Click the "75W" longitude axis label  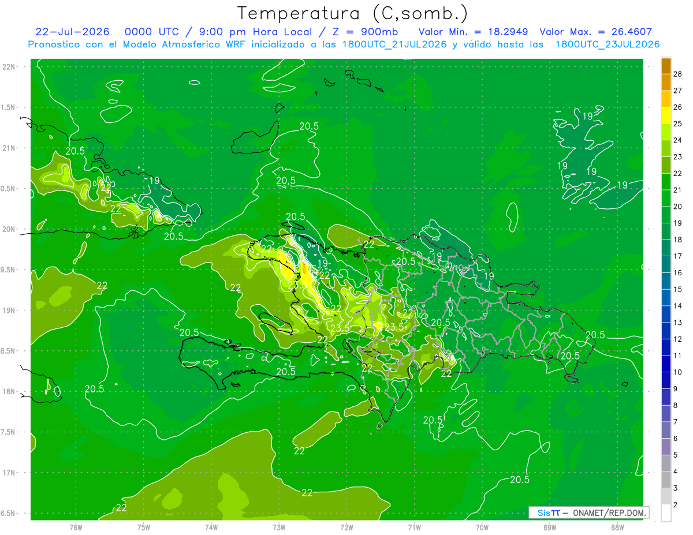click(144, 527)
